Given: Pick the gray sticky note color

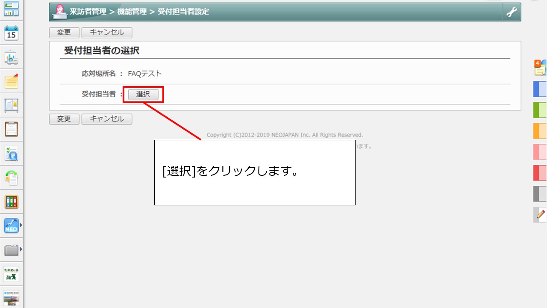Looking at the screenshot, I should 540,194.
